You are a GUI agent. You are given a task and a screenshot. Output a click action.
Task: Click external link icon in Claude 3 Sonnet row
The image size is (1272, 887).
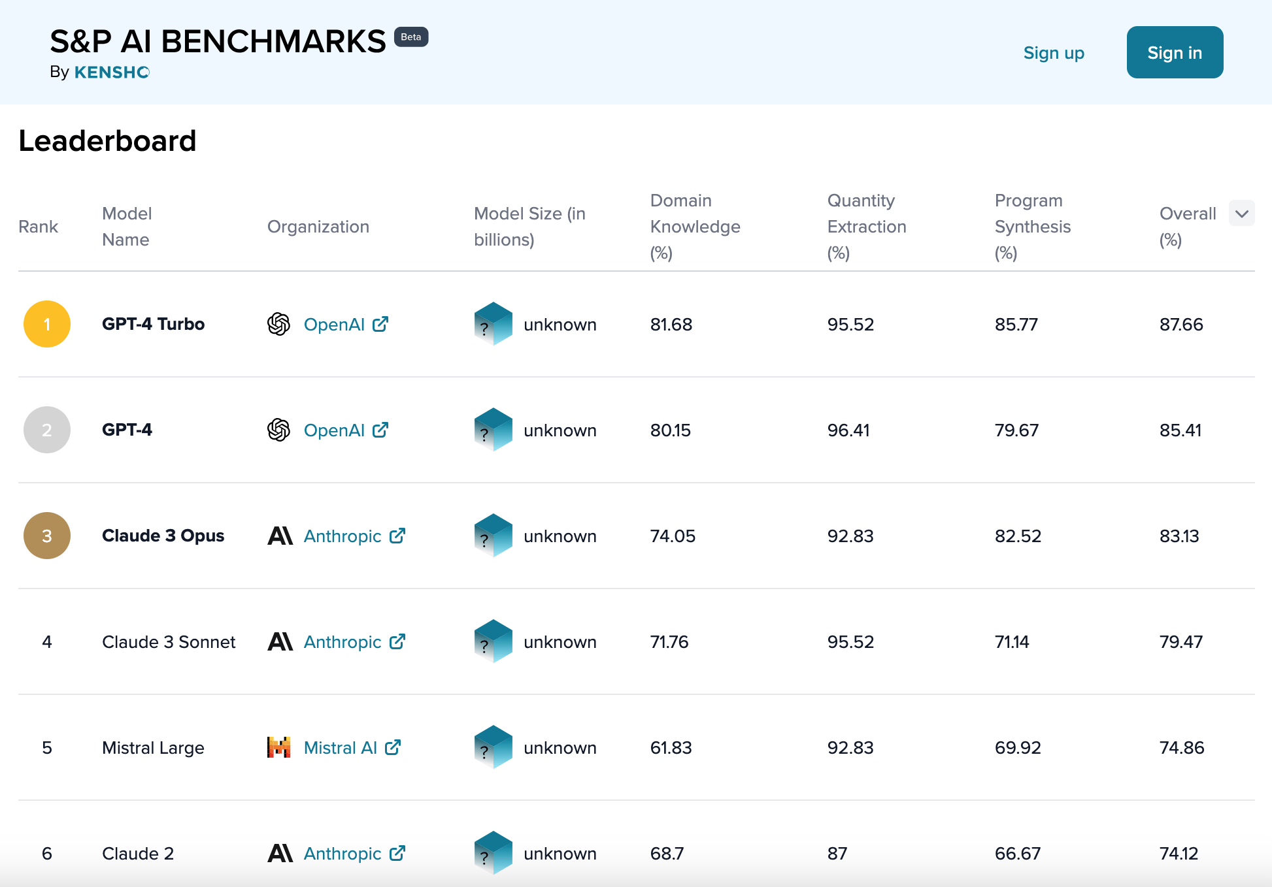(397, 641)
